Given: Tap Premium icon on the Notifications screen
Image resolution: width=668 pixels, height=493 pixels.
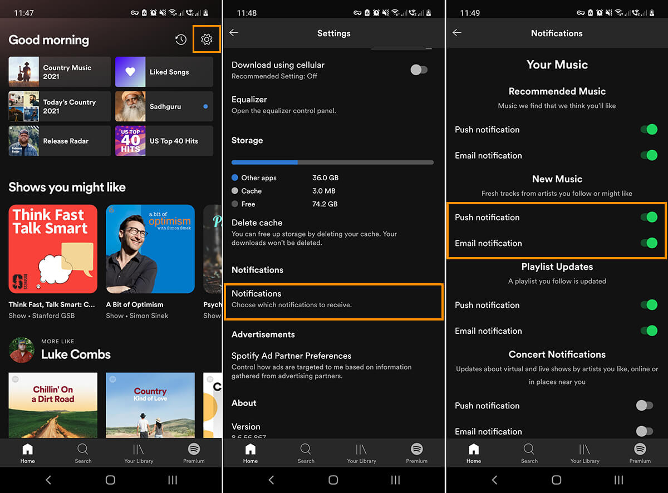Looking at the screenshot, I should tap(640, 449).
